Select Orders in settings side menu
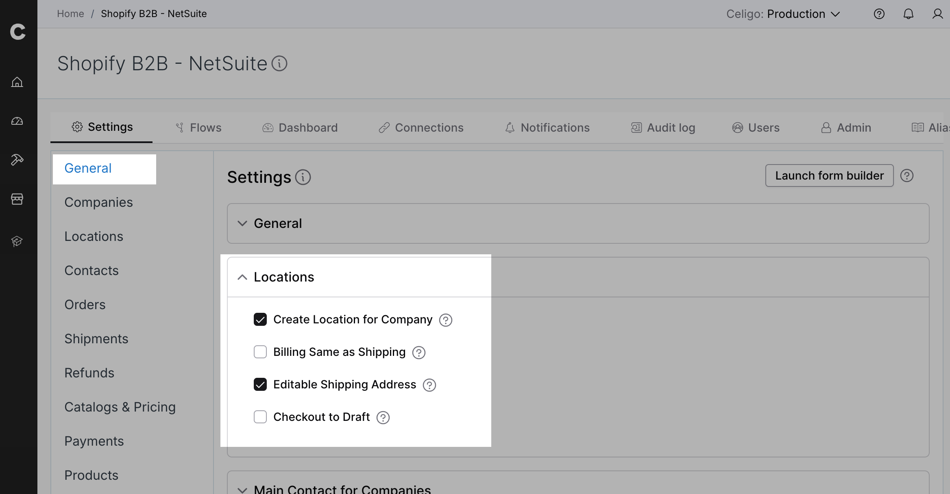The height and width of the screenshot is (494, 950). click(x=85, y=305)
